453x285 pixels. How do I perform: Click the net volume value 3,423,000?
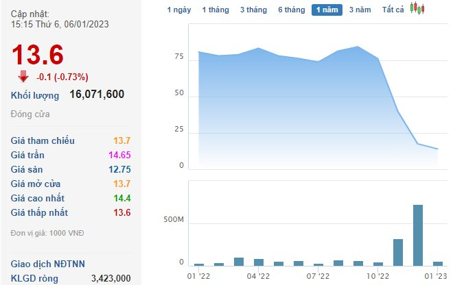111,278
